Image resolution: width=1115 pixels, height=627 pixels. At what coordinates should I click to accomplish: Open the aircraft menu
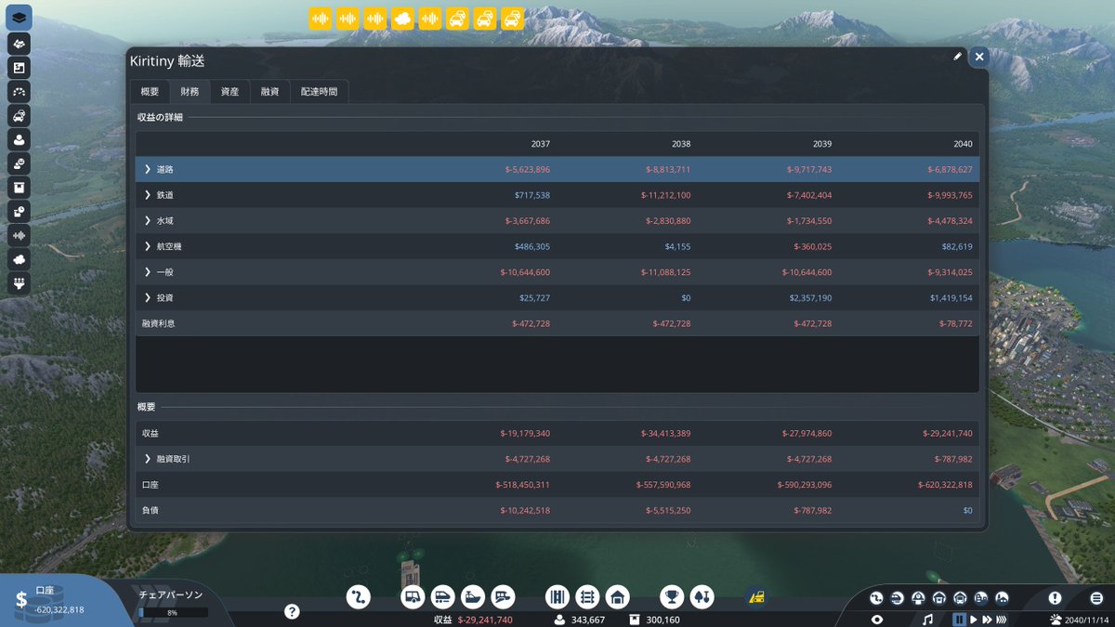coord(503,596)
